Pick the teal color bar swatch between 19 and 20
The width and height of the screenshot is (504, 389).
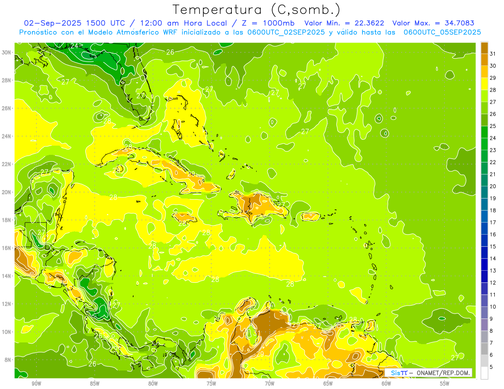(484, 193)
